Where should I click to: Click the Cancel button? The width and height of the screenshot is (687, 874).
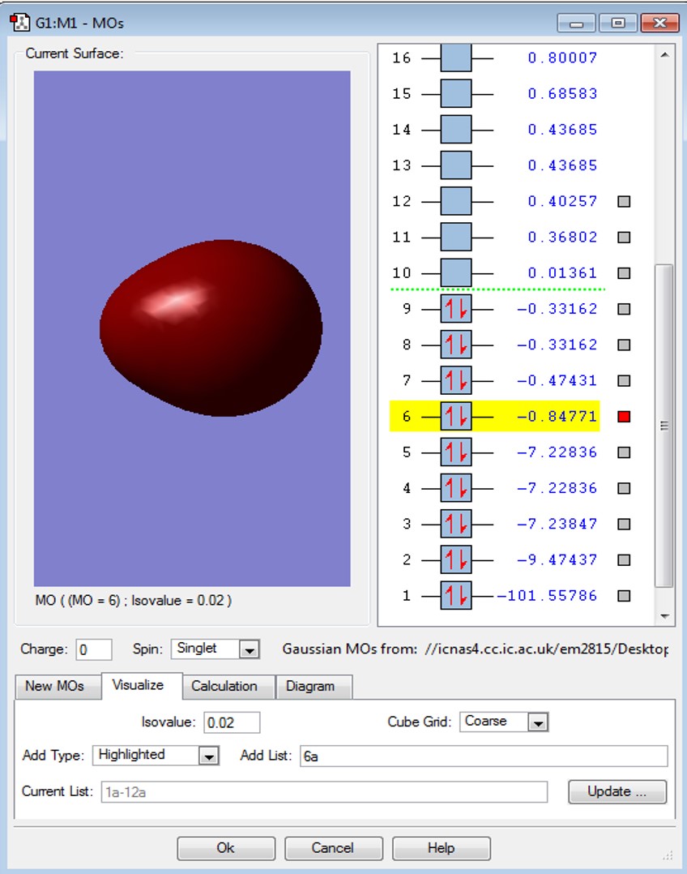pyautogui.click(x=333, y=848)
